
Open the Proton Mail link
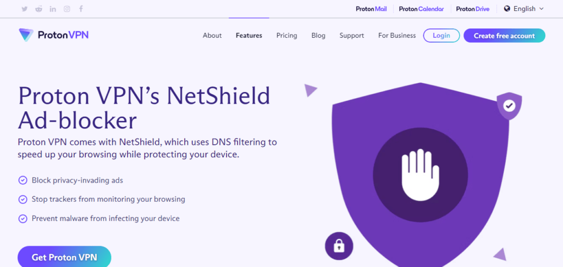(x=371, y=9)
